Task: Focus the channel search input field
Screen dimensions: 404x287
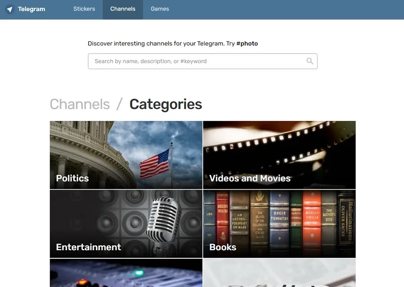Action: (x=203, y=61)
